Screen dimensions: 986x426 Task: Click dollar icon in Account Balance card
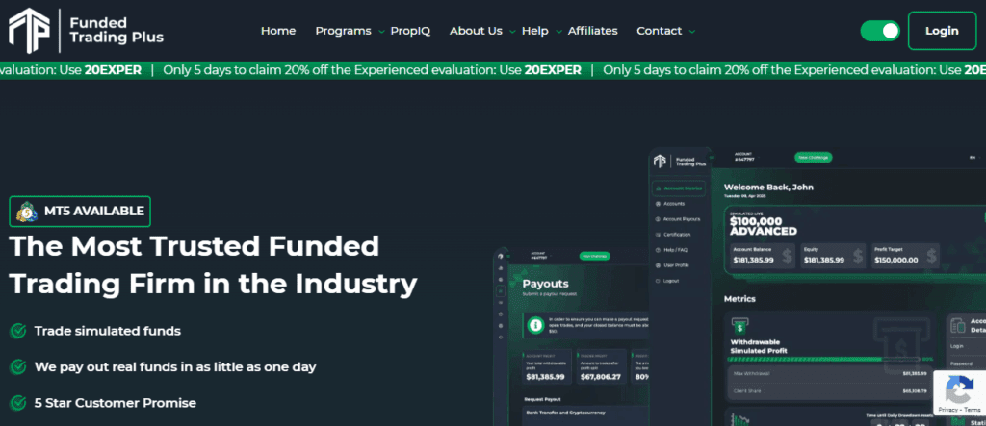pyautogui.click(x=787, y=256)
